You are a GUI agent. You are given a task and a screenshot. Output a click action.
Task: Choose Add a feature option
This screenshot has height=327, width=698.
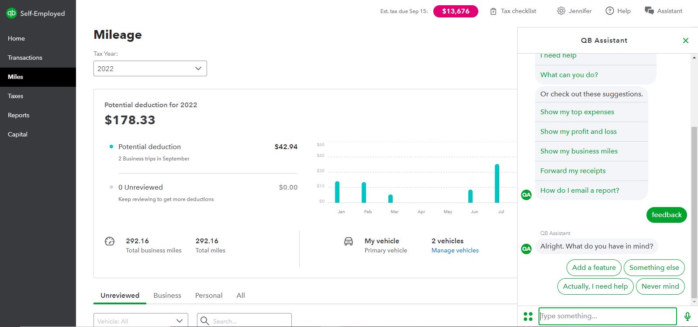coord(594,268)
